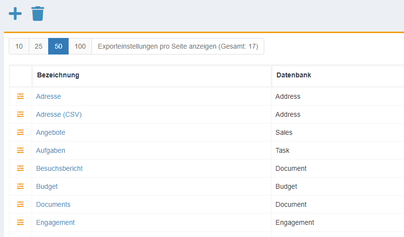
Task: Open settings icon for Engagement row
Action: [20, 222]
